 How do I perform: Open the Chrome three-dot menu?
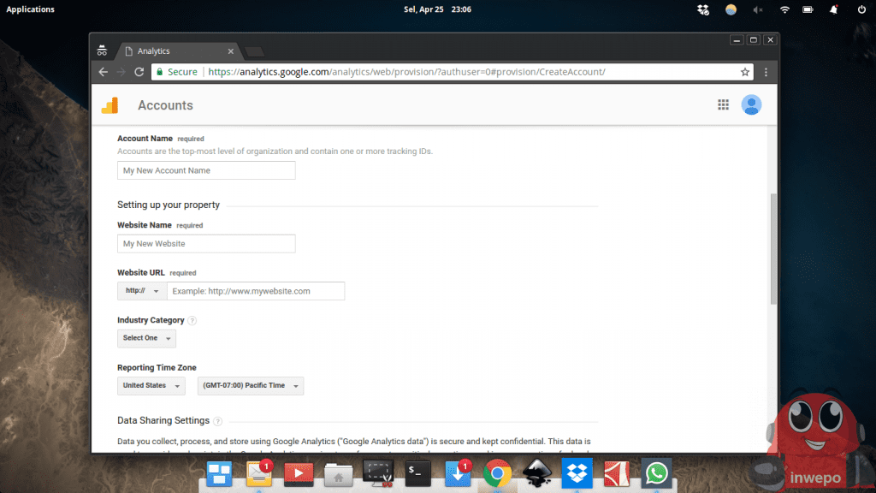pyautogui.click(x=766, y=72)
